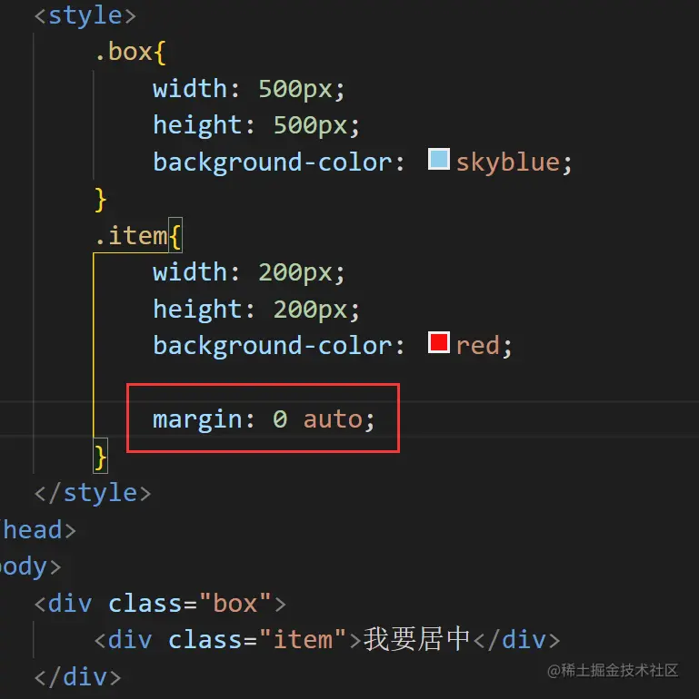Click background-color property in .box rule
Viewport: 699px width, 699px height.
(273, 162)
